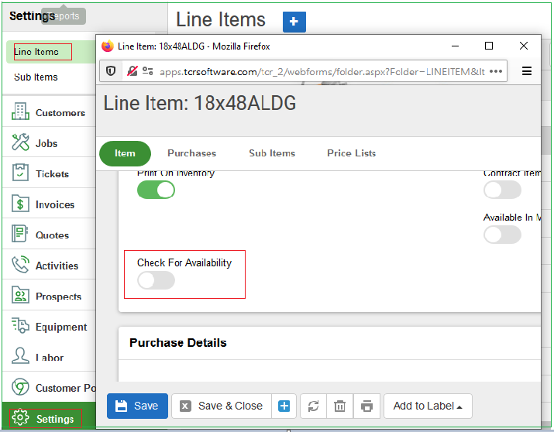Disable Print On Inventory toggle
Screen dimensions: 554x432
tap(156, 190)
